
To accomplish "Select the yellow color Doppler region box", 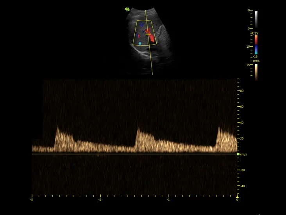I will [x=145, y=32].
